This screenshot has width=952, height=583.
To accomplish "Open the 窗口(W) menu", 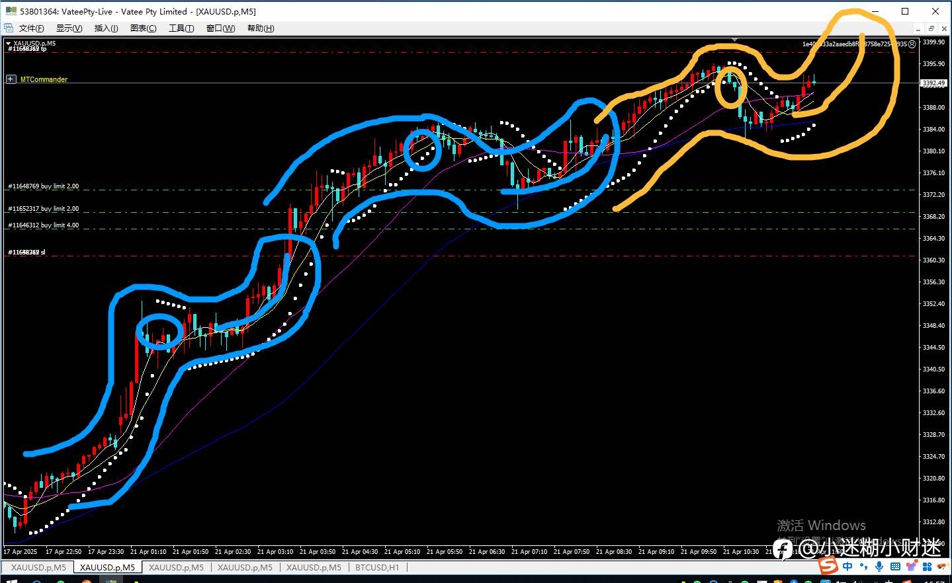I will (220, 28).
